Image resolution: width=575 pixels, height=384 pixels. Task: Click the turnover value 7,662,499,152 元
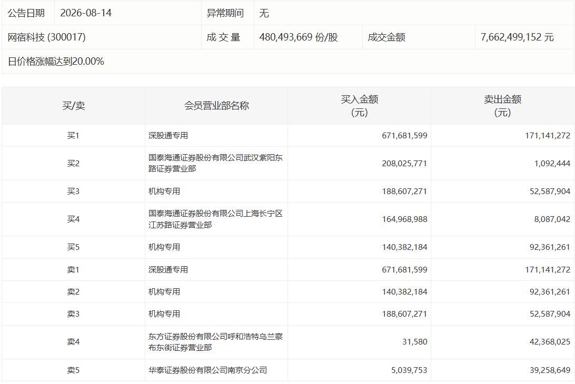point(517,37)
